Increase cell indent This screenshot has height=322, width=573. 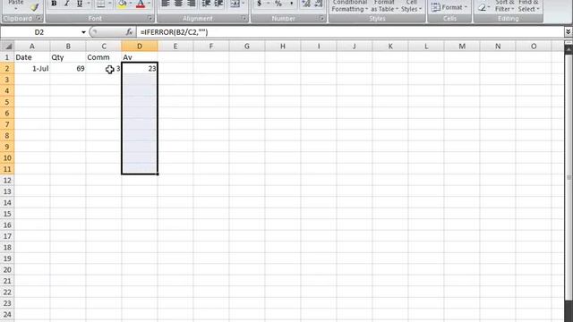pyautogui.click(x=218, y=4)
